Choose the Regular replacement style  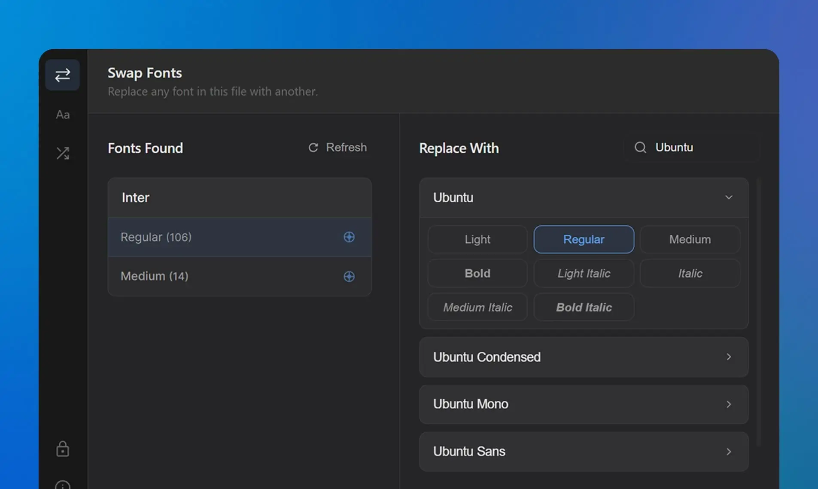click(x=584, y=239)
